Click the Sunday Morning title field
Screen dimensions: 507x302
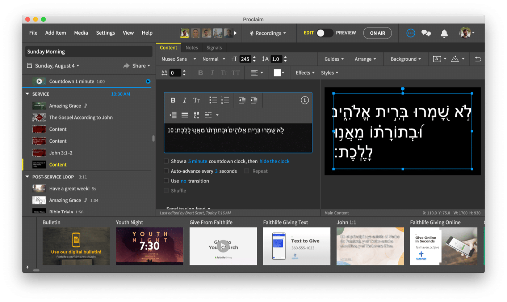pyautogui.click(x=89, y=52)
